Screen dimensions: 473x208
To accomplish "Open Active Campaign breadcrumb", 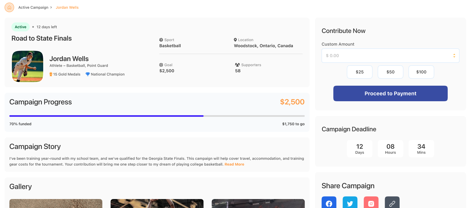I will click(x=33, y=7).
